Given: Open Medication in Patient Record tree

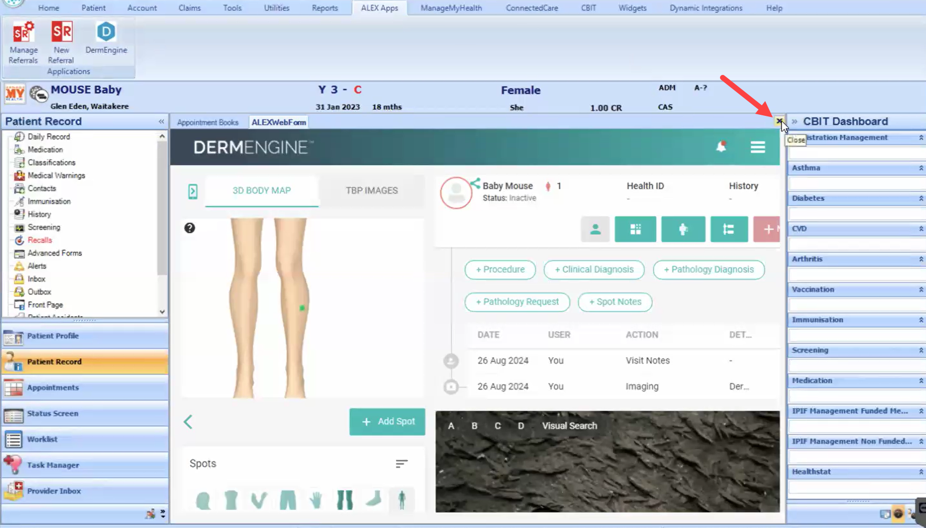Looking at the screenshot, I should [x=45, y=150].
